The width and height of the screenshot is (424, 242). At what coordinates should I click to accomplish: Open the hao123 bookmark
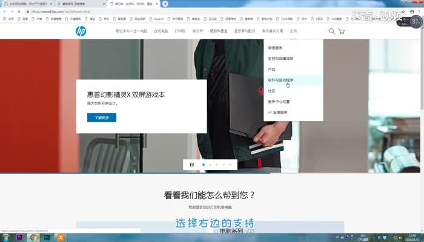click(x=156, y=19)
